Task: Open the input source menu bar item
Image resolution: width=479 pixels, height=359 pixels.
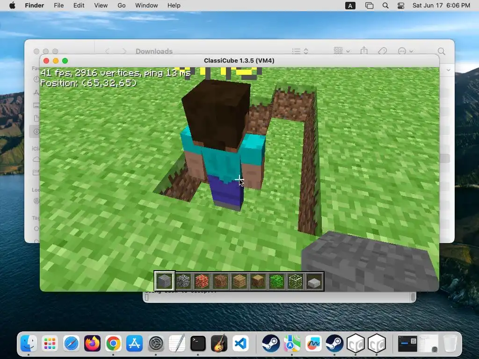Action: [350, 6]
